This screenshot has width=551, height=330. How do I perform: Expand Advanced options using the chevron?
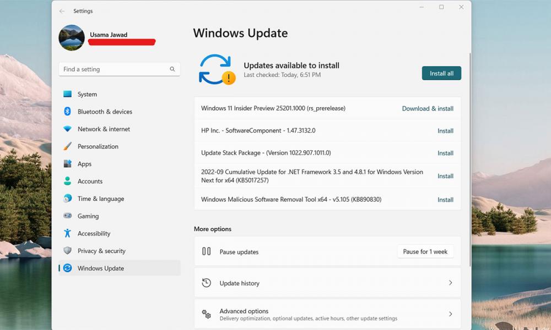click(450, 314)
